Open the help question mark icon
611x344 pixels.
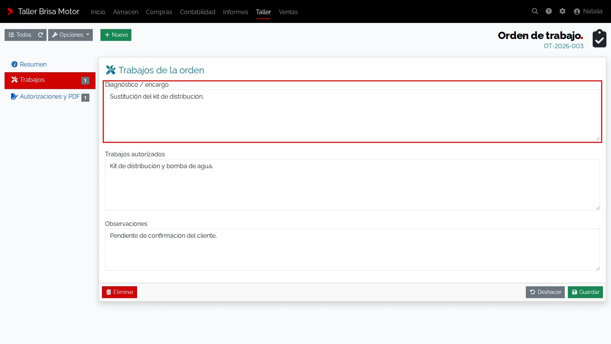pos(549,11)
